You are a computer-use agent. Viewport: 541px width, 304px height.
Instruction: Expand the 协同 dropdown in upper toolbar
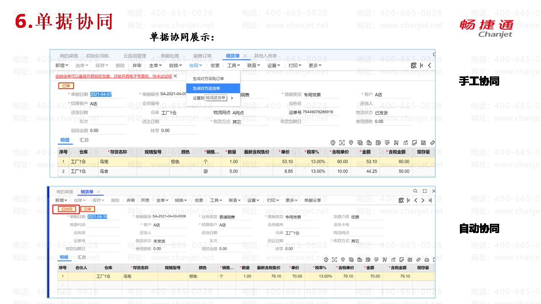(195, 65)
